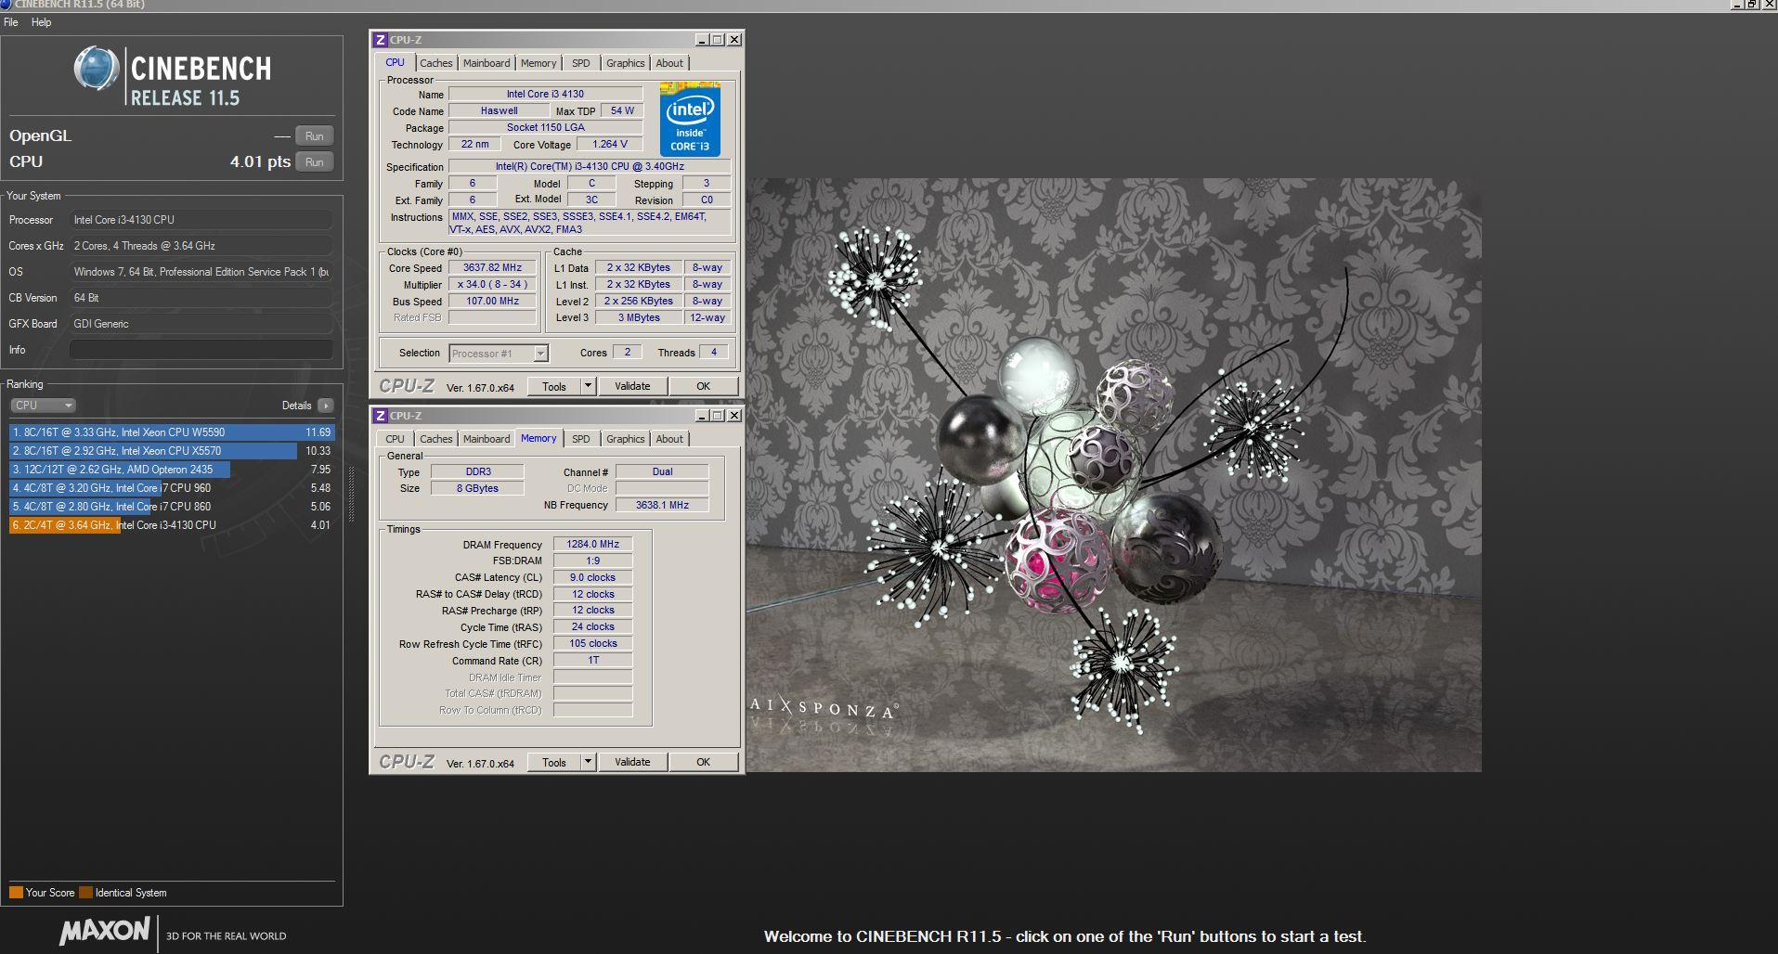Open About tab in upper CPU-Z window
The width and height of the screenshot is (1778, 954).
coord(669,63)
